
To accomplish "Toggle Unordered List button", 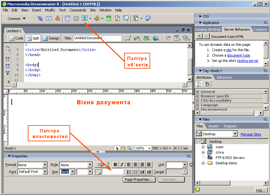I will [x=129, y=172].
